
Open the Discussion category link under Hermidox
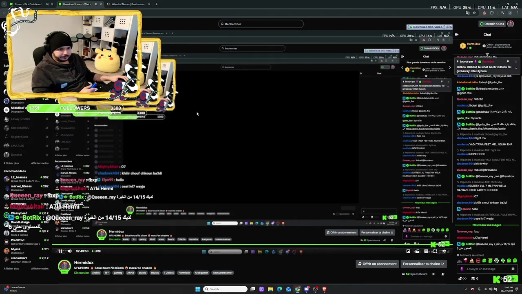click(x=82, y=273)
